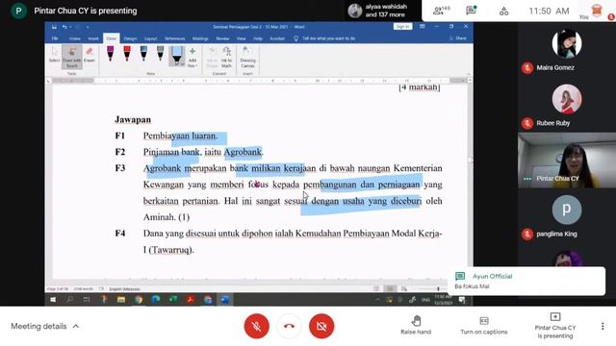Expand Meeting details
Viewport: 616px width, 346px height.
tap(45, 326)
